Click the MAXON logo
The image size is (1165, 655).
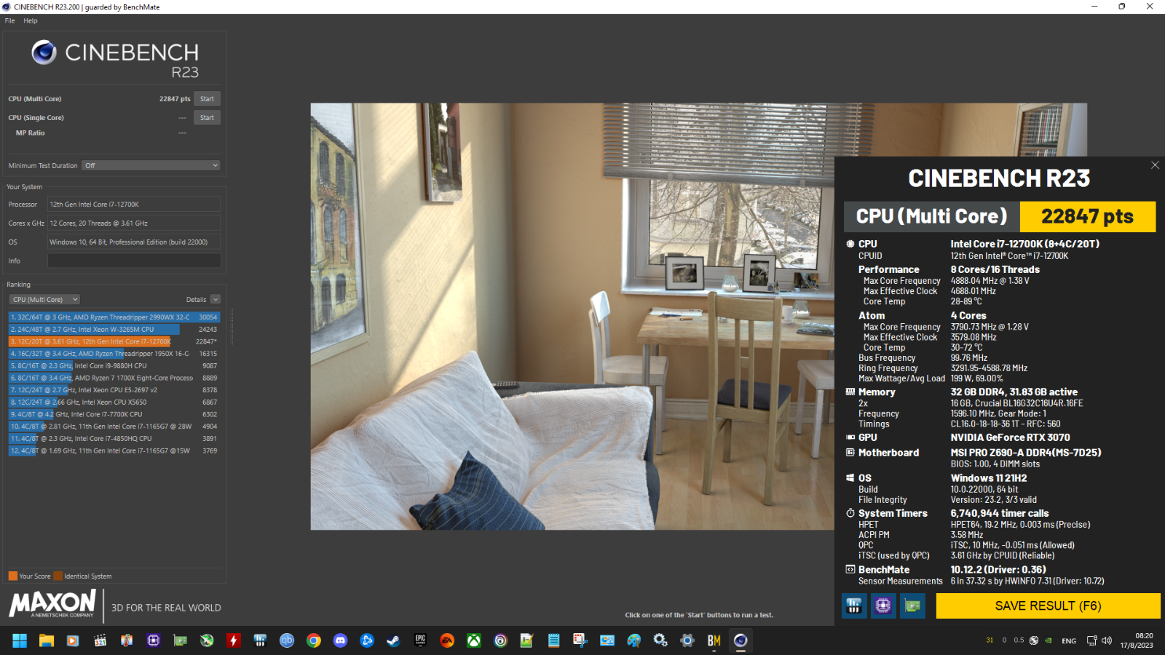click(x=52, y=604)
